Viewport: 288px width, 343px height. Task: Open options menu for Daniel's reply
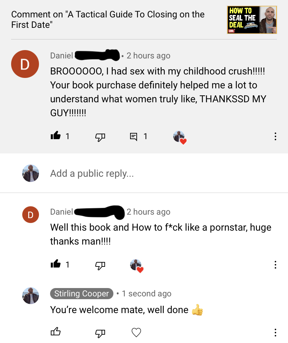point(275,265)
